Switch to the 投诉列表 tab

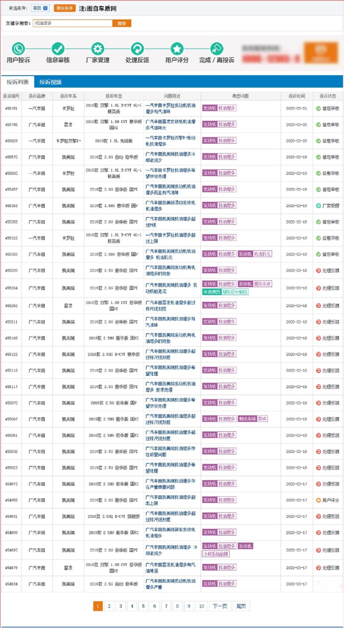click(18, 82)
